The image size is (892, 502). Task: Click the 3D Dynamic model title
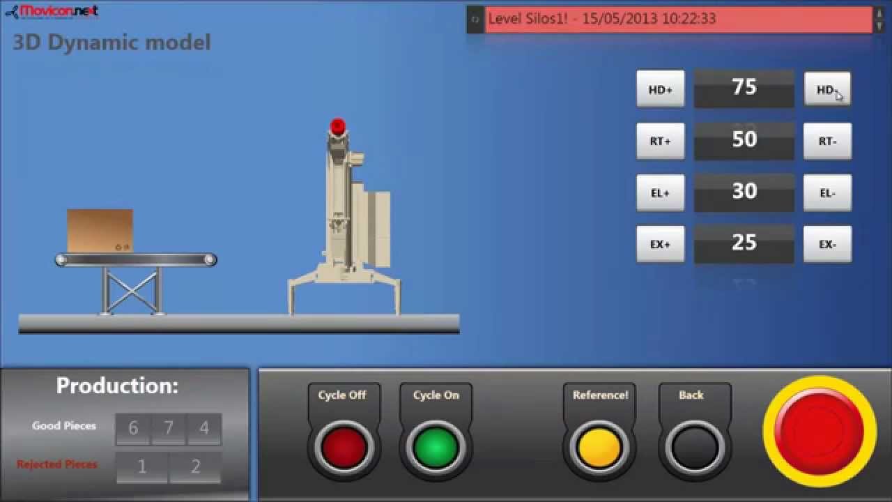click(111, 43)
